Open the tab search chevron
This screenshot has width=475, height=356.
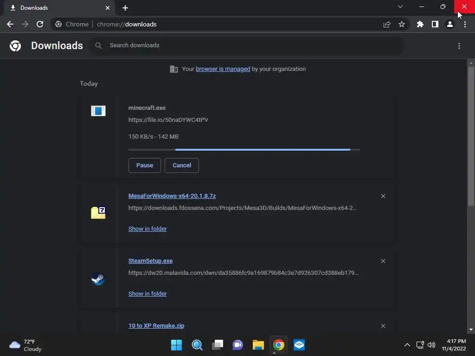400,6
